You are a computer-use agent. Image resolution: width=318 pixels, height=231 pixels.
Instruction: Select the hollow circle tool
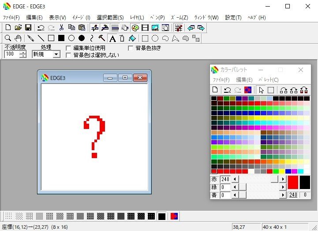(x=71, y=38)
